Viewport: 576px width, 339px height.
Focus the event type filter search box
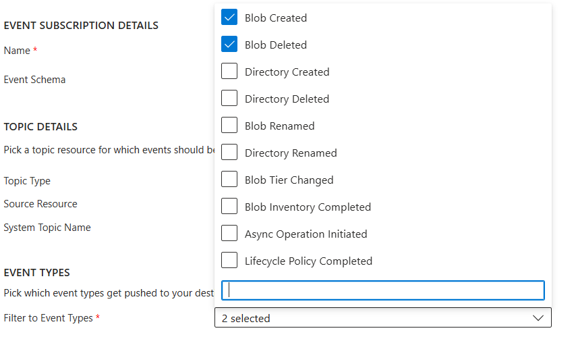(x=383, y=290)
